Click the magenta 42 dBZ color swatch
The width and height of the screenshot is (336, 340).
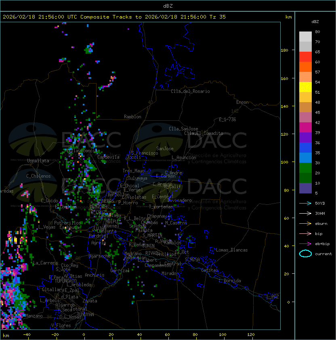[x=305, y=128]
